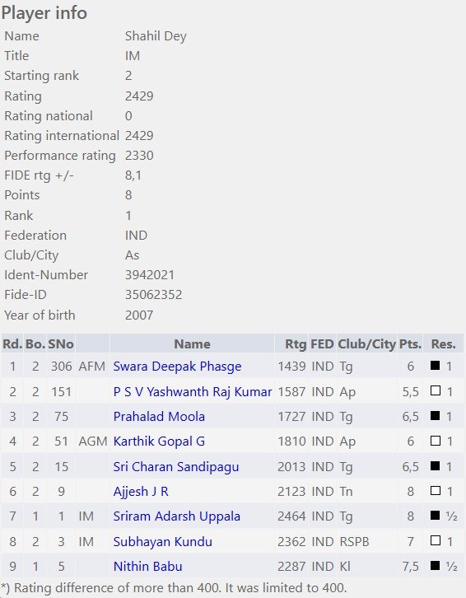Click white piece icon in round 8
This screenshot has width=466, height=598.
tap(435, 540)
